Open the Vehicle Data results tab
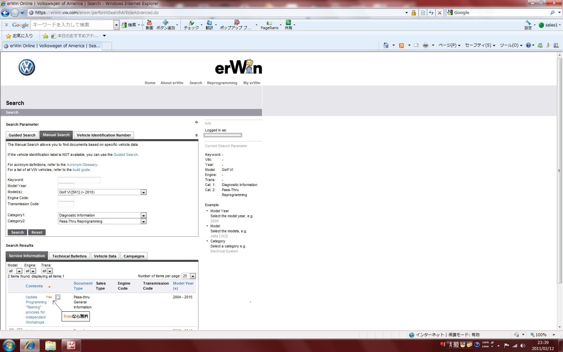Image resolution: width=563 pixels, height=352 pixels. pos(105,256)
